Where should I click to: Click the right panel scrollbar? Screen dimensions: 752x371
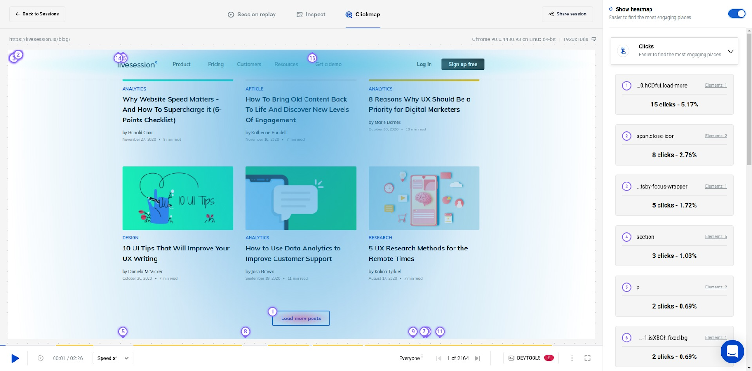(749, 99)
